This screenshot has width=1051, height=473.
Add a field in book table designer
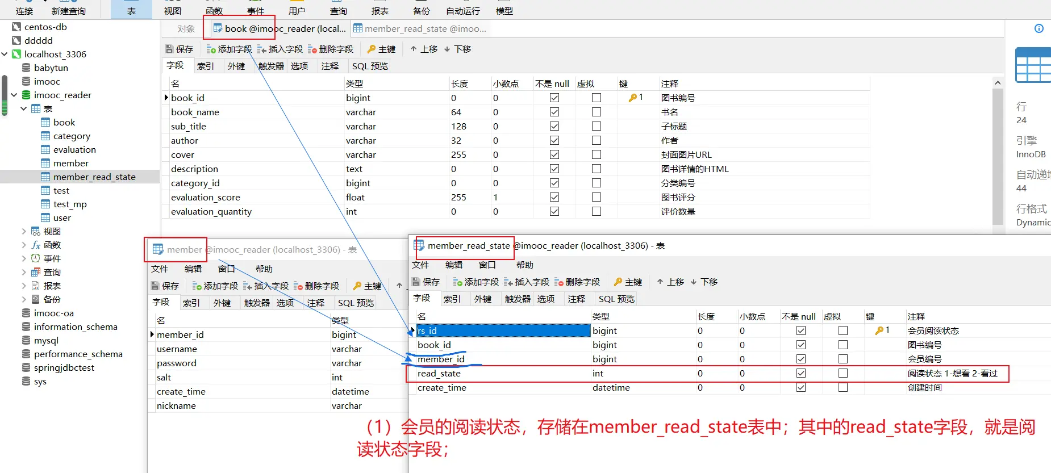tap(229, 49)
